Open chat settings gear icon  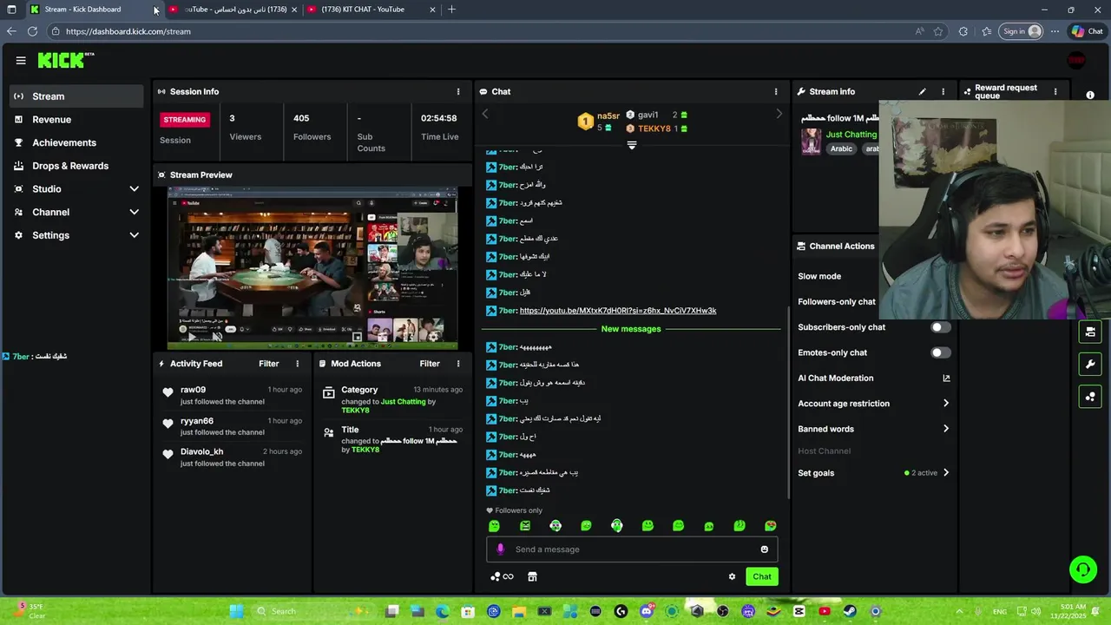pyautogui.click(x=732, y=576)
